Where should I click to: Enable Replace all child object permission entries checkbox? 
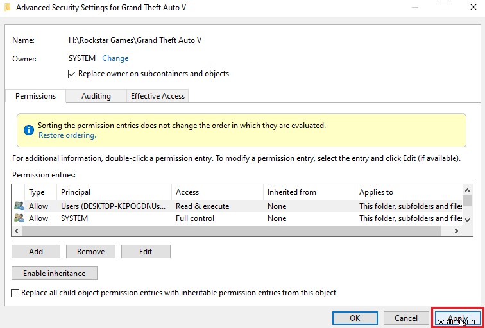click(15, 293)
